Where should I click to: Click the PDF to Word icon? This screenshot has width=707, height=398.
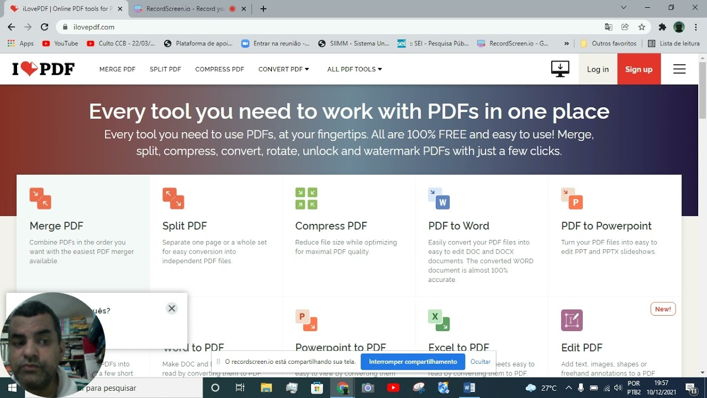click(x=439, y=198)
